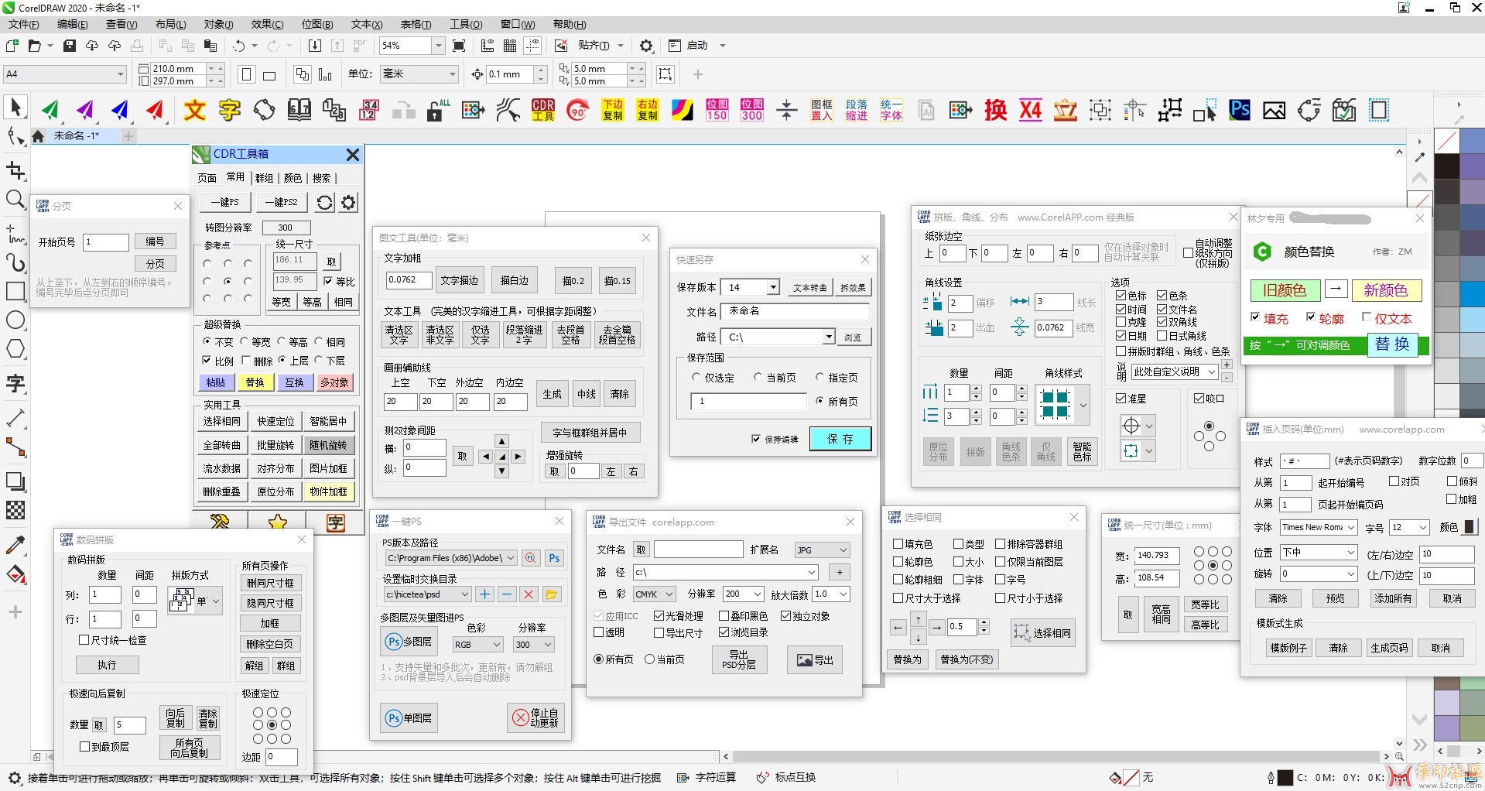Viewport: 1485px width, 791px height.
Task: Click the 保存 button in 快速另存
Action: pyautogui.click(x=840, y=439)
